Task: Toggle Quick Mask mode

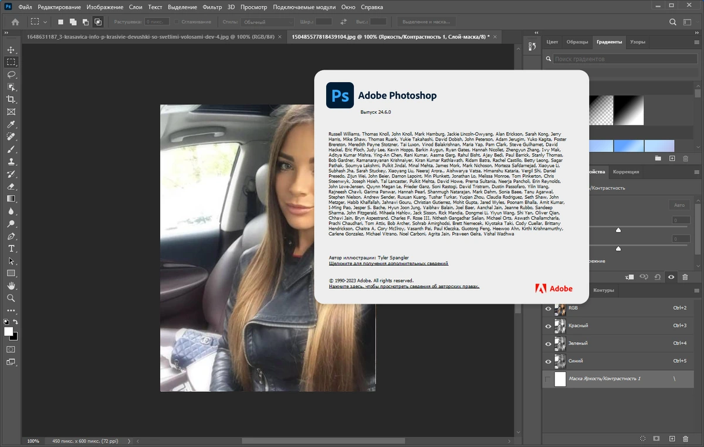Action: pyautogui.click(x=11, y=349)
